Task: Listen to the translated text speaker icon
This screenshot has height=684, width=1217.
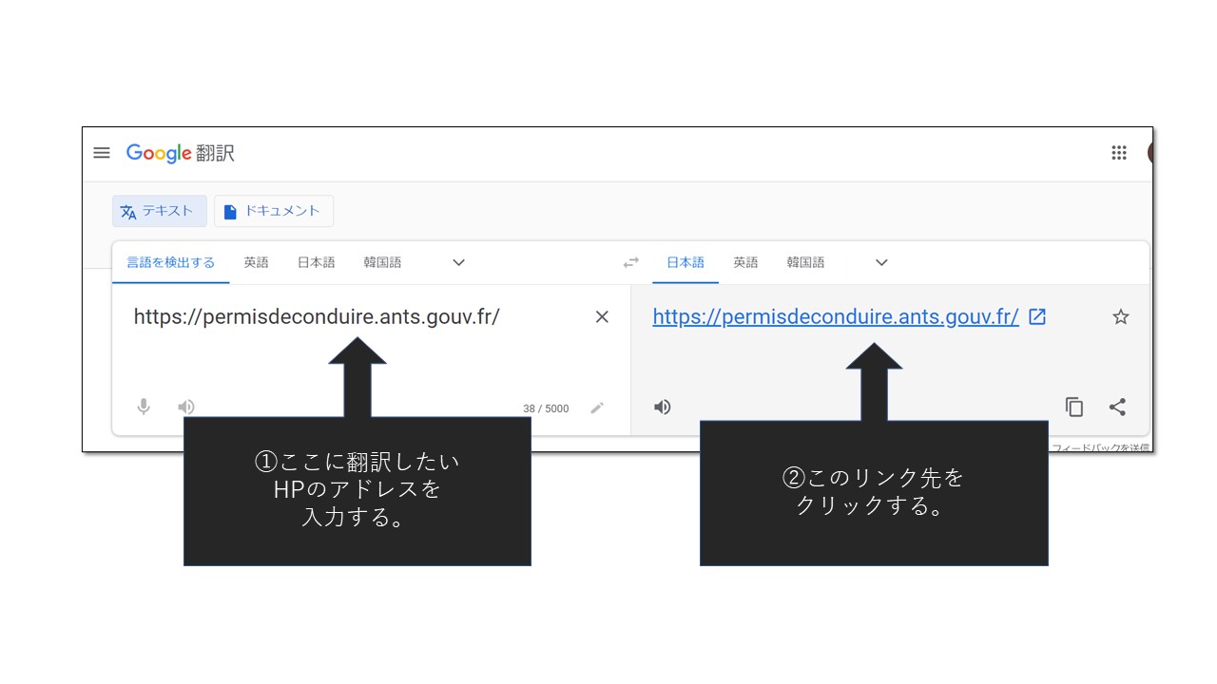Action: 663,408
